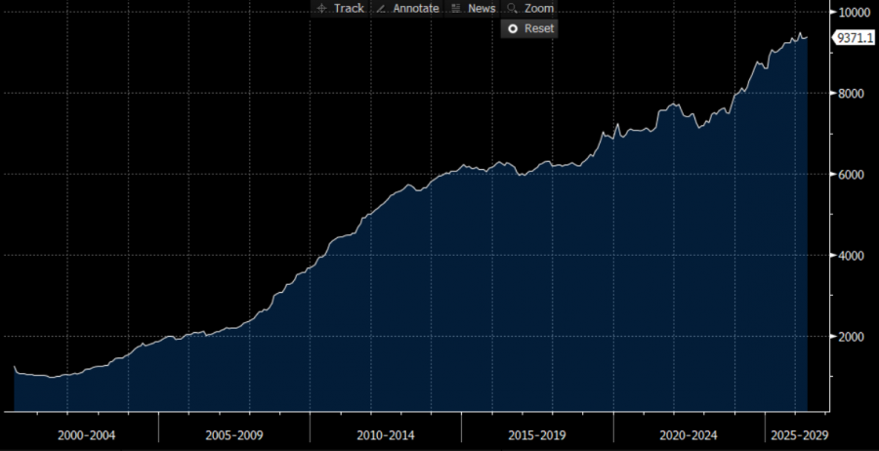Click the Reset button text

539,28
